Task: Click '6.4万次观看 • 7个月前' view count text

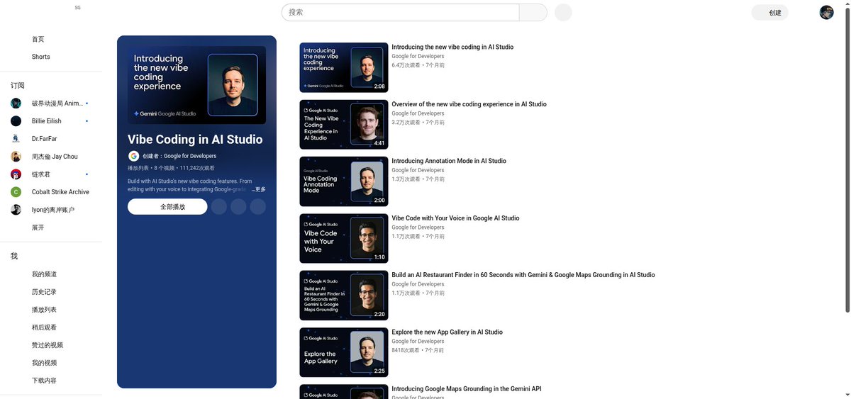Action: tap(418, 65)
